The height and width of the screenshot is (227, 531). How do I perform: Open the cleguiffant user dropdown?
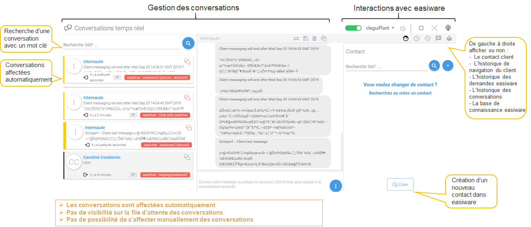pos(380,28)
